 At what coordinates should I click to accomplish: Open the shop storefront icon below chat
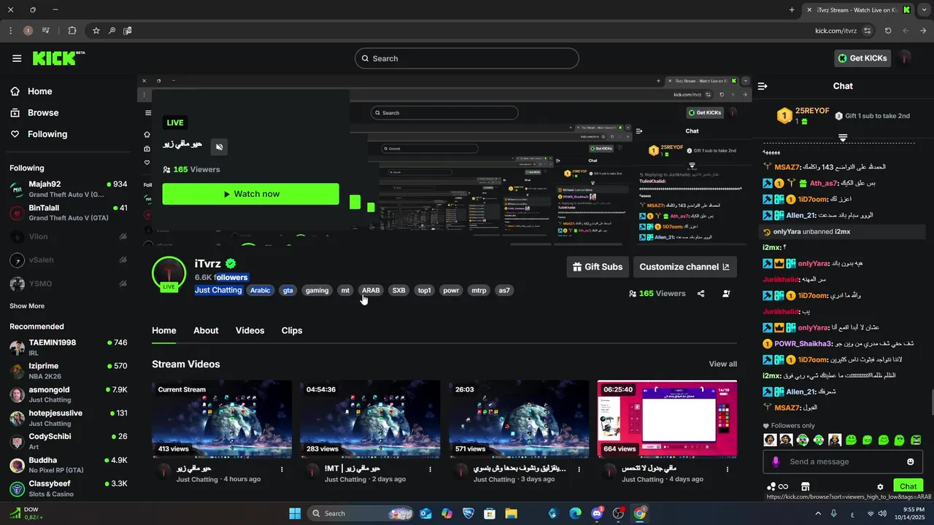coord(806,486)
